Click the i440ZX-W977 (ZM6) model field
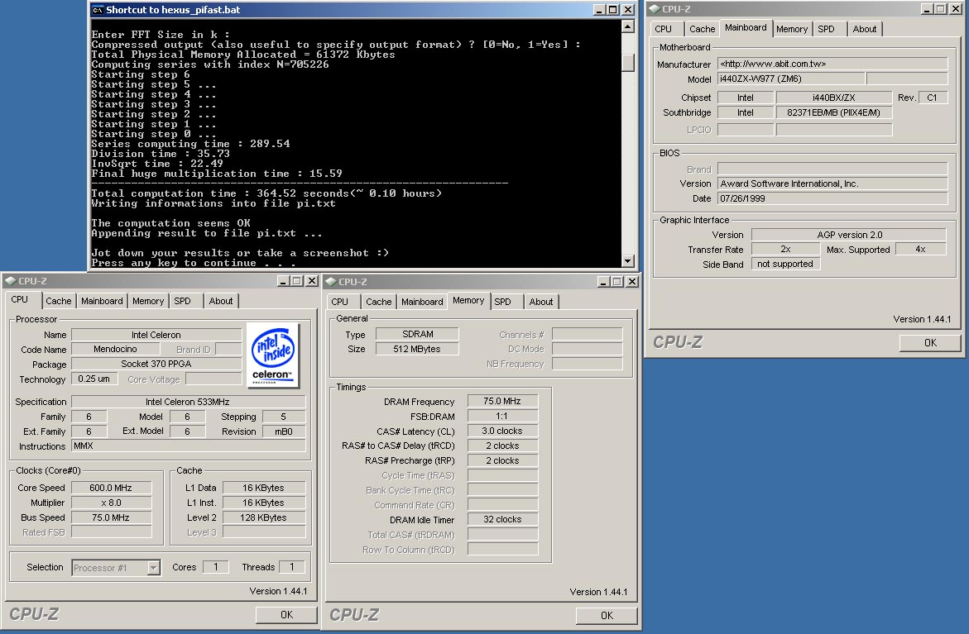Image resolution: width=969 pixels, height=634 pixels. click(791, 79)
